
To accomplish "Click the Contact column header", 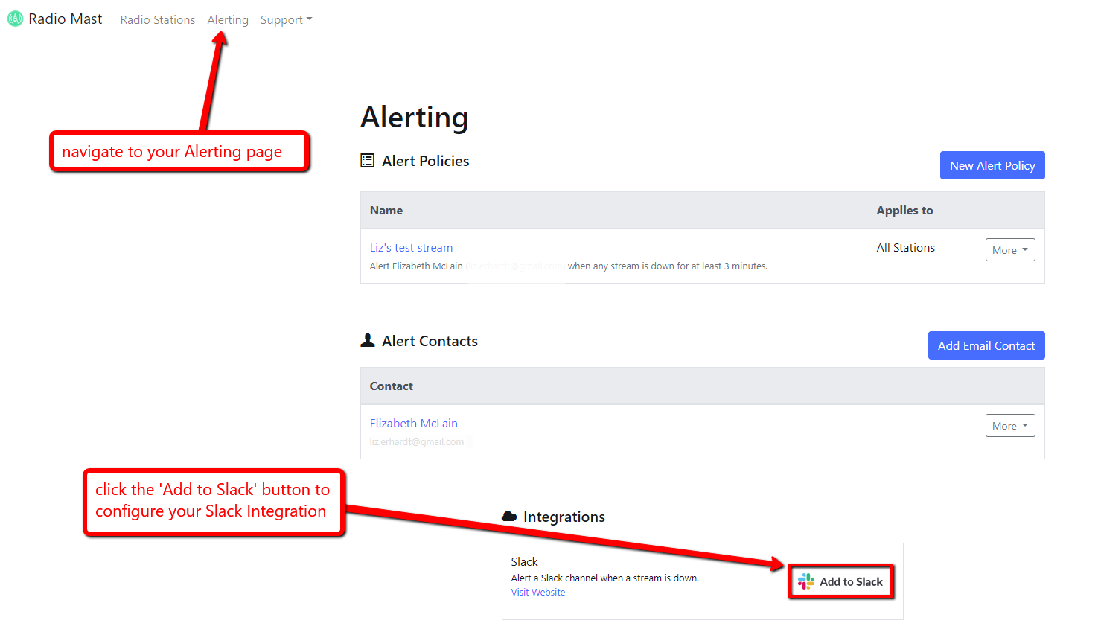I will pyautogui.click(x=391, y=386).
